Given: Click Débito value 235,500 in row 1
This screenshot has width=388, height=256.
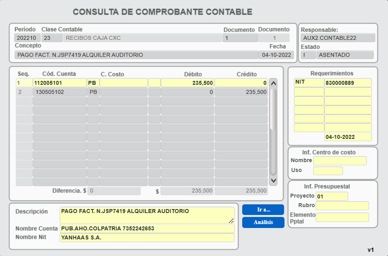Looking at the screenshot, I should [187, 83].
